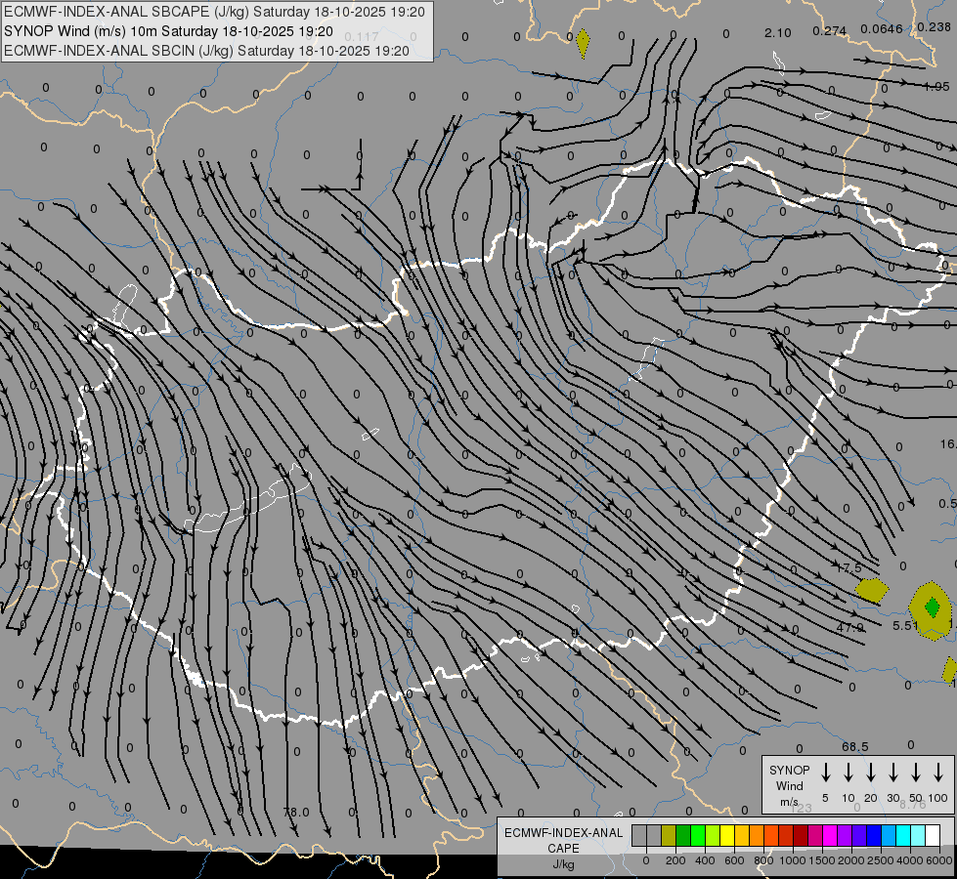
Task: Pick the pure yellow swatch in the CAPE scale
Action: (727, 835)
